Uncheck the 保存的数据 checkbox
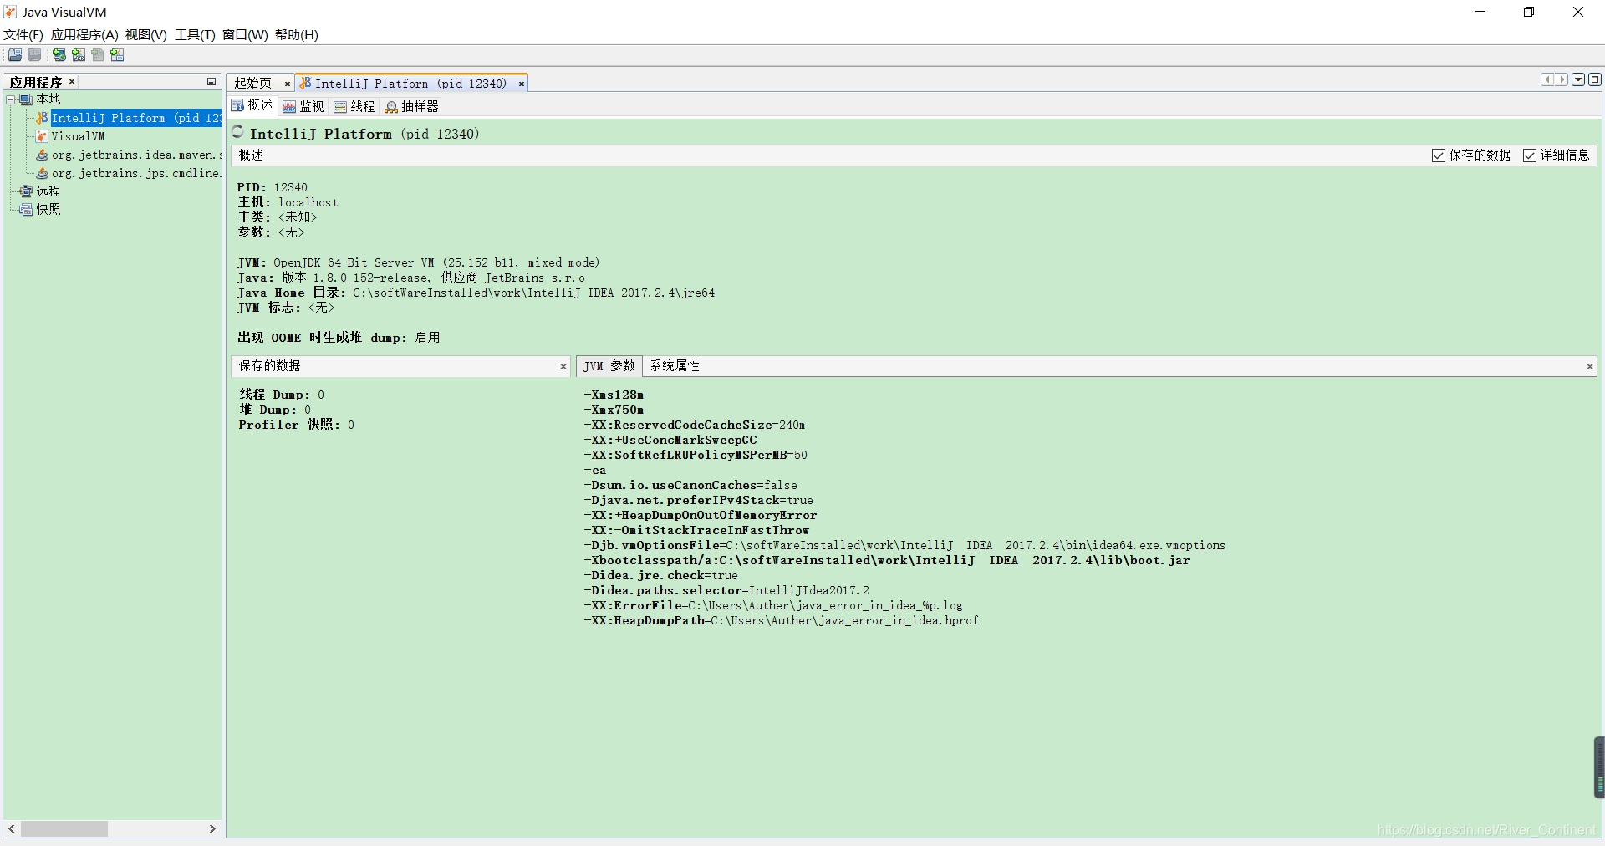 pos(1439,155)
